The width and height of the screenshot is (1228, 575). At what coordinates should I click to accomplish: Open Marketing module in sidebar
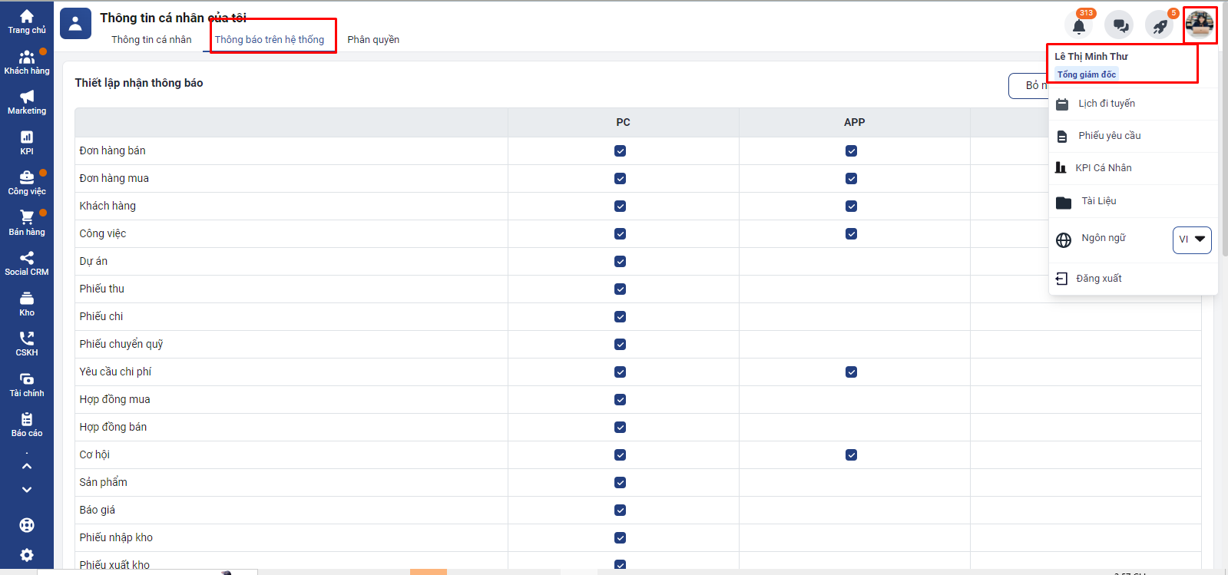coord(27,102)
